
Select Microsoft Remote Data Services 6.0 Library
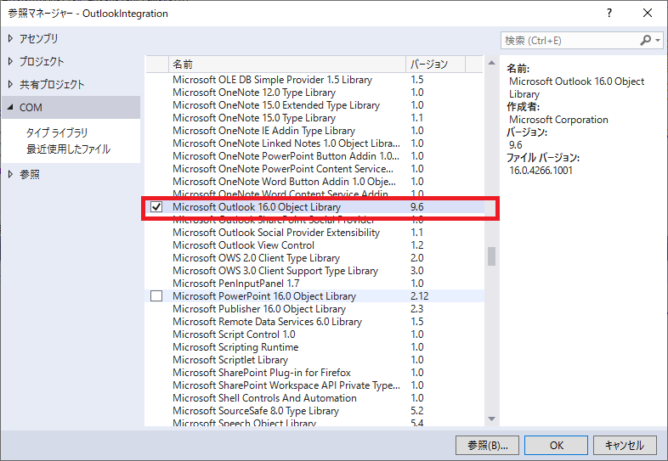click(314, 322)
